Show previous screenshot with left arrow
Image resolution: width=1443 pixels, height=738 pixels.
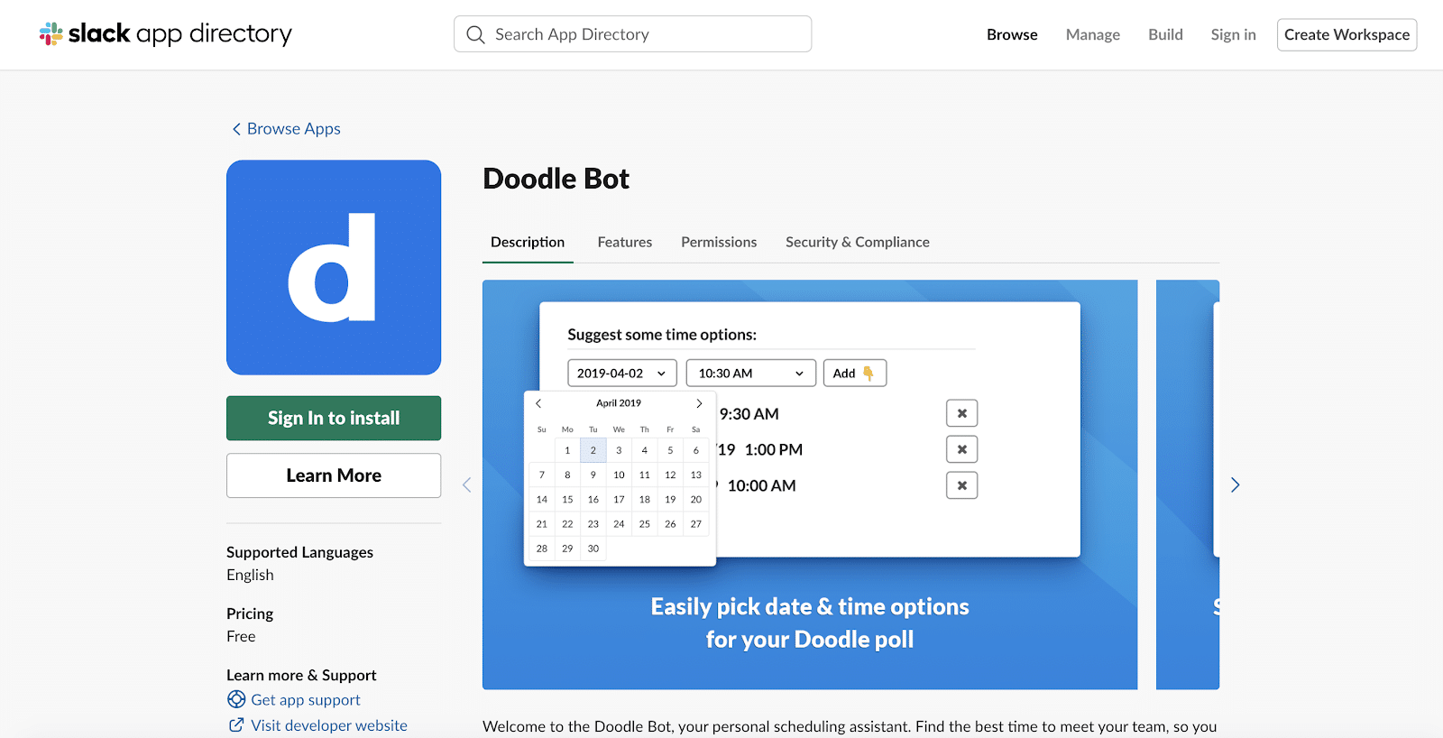466,484
